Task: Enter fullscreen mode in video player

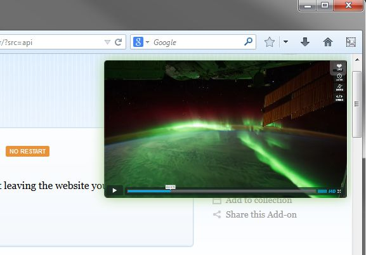Action: [x=339, y=192]
